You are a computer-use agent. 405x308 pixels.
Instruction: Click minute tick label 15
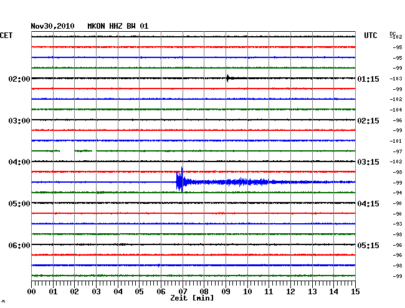pos(355,292)
